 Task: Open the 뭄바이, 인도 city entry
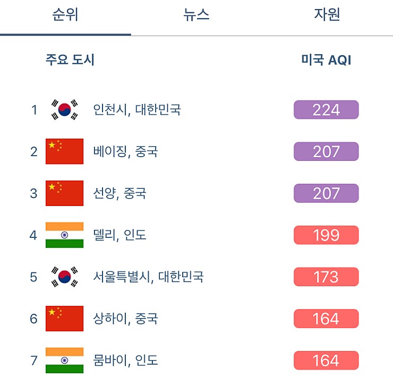pyautogui.click(x=125, y=361)
